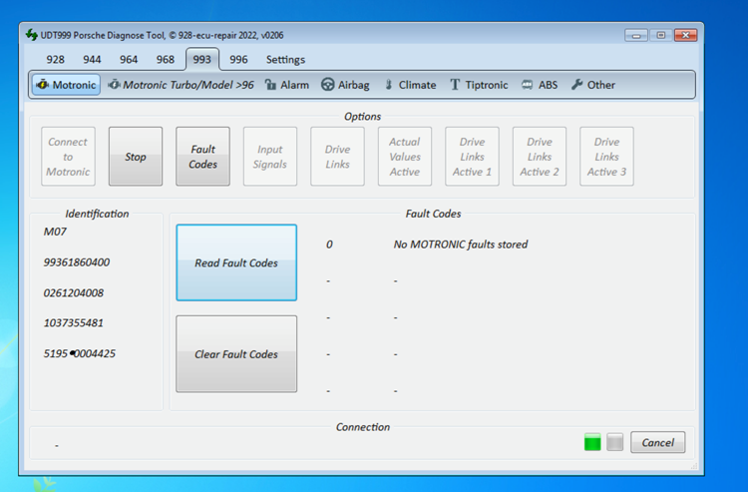Open the Settings tab
This screenshot has width=748, height=492.
point(285,59)
